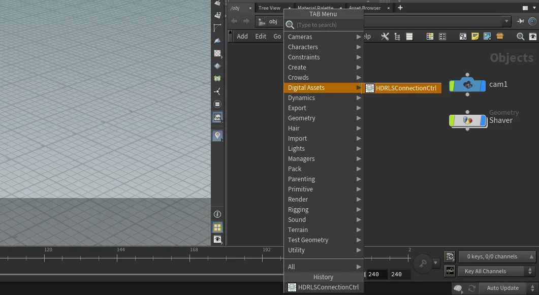This screenshot has width=539, height=295.
Task: Add a new pane tab
Action: 400,8
